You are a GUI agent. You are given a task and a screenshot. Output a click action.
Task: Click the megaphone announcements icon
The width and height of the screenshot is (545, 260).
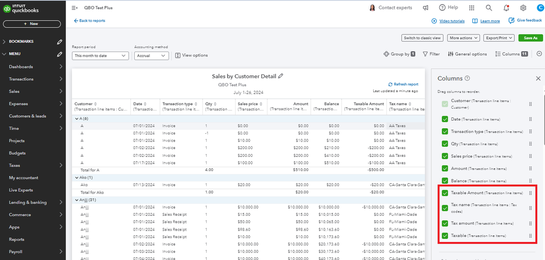click(x=426, y=8)
